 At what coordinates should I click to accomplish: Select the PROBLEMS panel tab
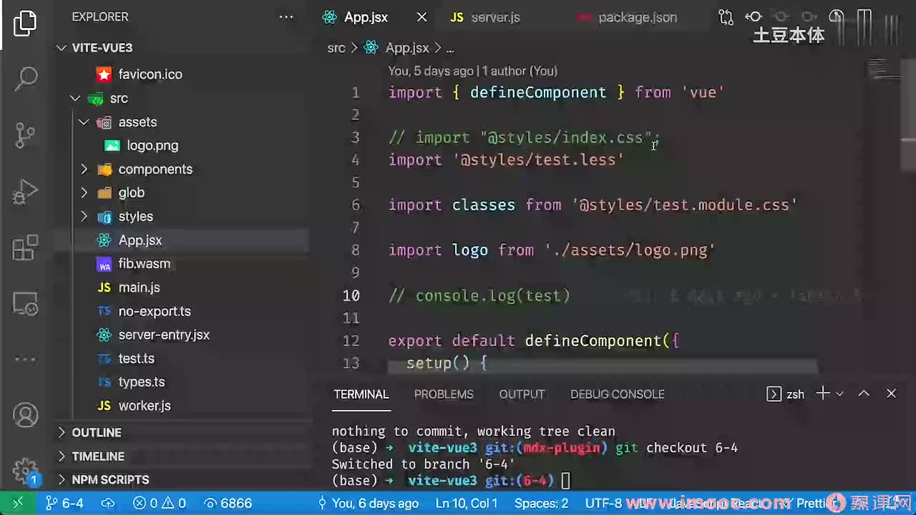click(444, 394)
